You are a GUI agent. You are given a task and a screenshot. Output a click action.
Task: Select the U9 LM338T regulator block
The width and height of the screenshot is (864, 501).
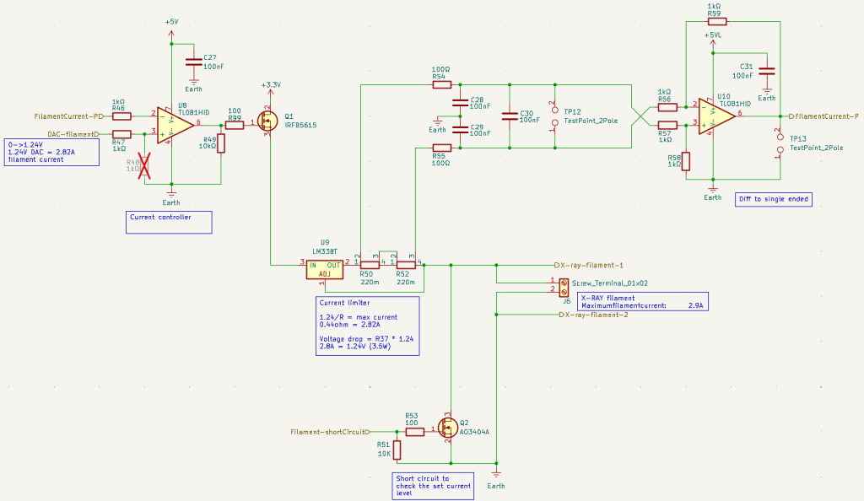point(324,269)
